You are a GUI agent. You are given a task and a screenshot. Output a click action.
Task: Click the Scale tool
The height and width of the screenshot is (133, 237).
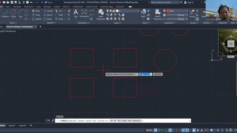[48, 19]
